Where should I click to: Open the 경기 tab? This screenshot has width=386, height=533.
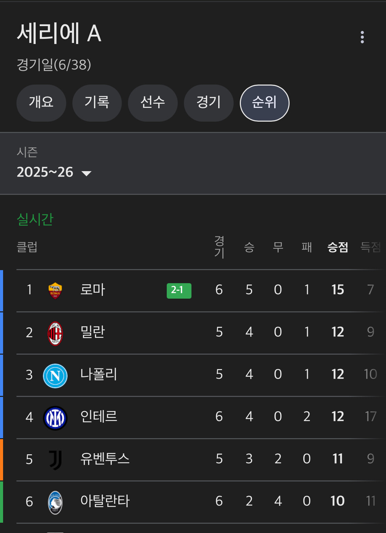tap(209, 103)
